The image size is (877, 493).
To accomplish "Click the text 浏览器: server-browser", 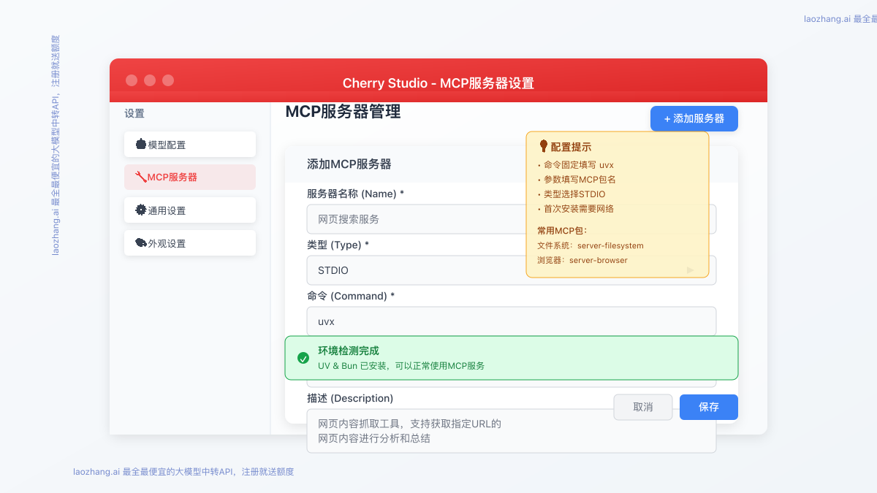I will click(x=582, y=260).
